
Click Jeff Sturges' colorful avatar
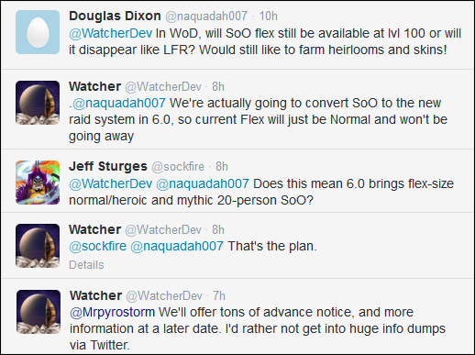38,183
